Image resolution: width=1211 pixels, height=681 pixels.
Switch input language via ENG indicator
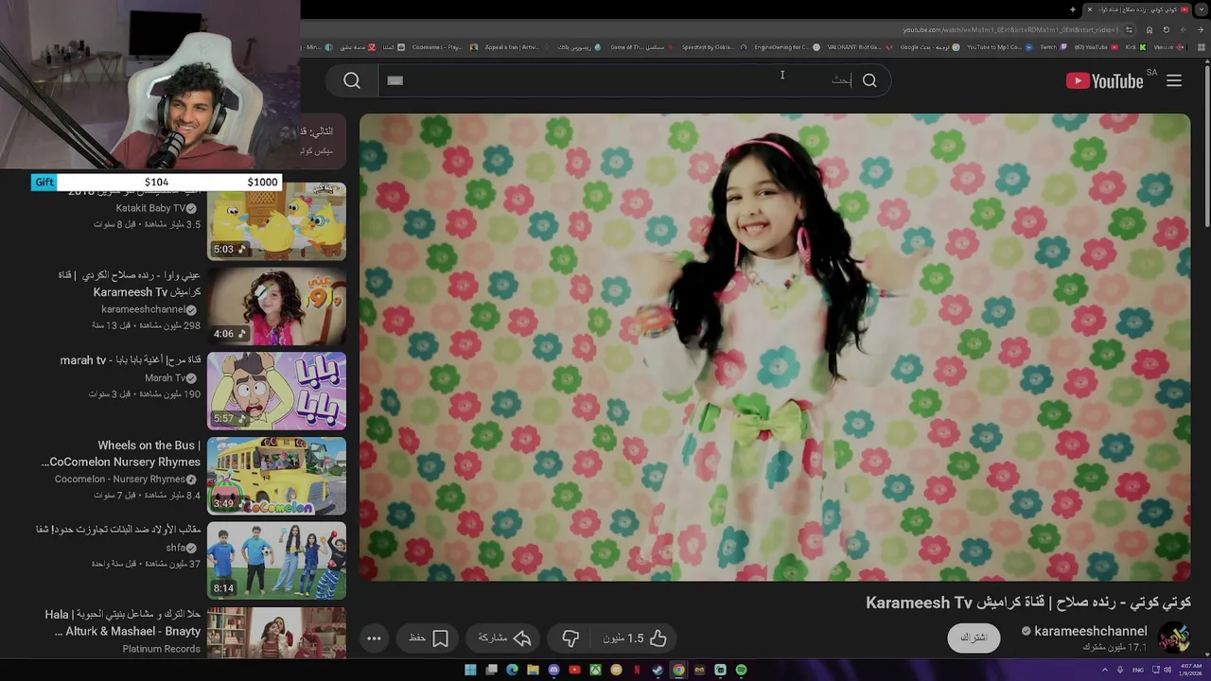coord(1138,670)
